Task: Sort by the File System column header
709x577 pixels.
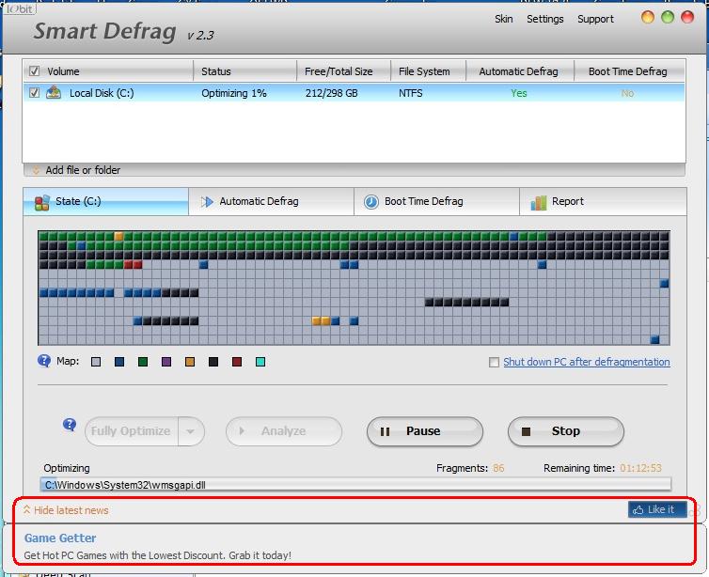Action: coord(428,70)
